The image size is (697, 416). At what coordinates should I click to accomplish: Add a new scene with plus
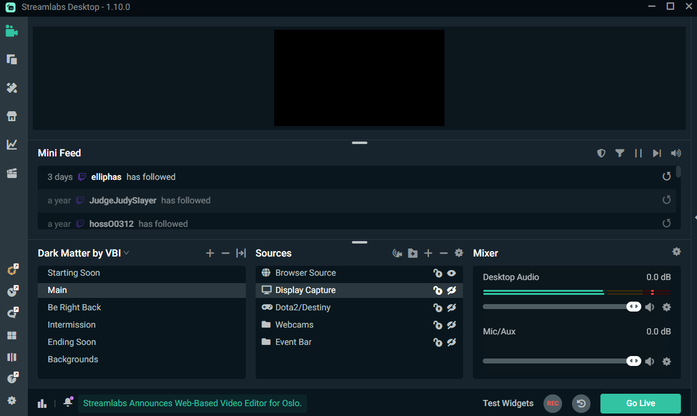click(210, 253)
